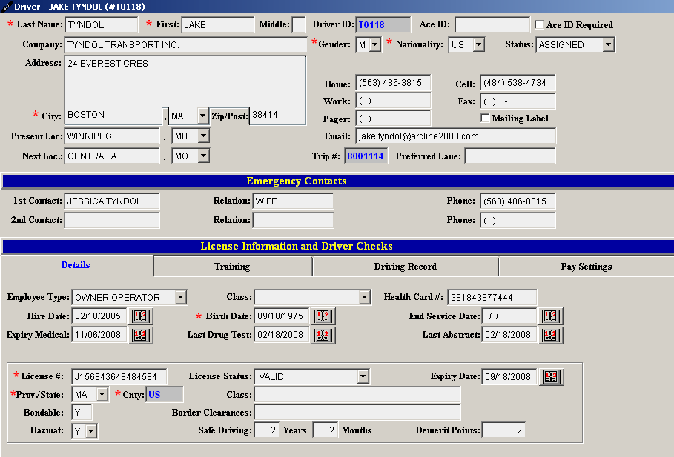Open calendar picker for End Service Date
The height and width of the screenshot is (457, 674).
[x=551, y=316]
